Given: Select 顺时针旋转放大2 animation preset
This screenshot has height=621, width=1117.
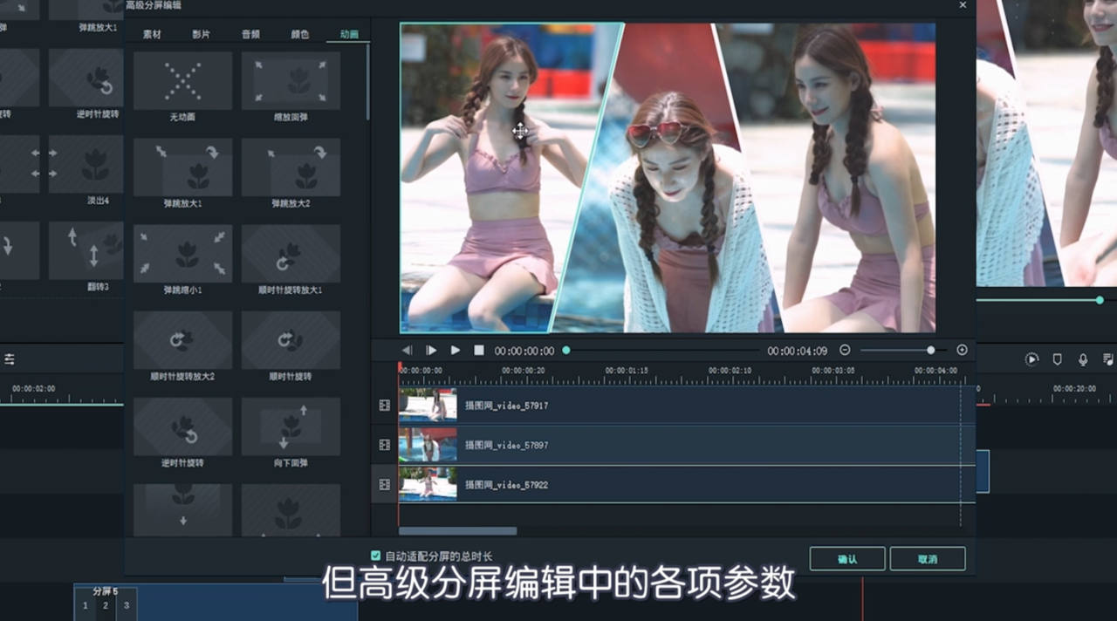Looking at the screenshot, I should (182, 340).
